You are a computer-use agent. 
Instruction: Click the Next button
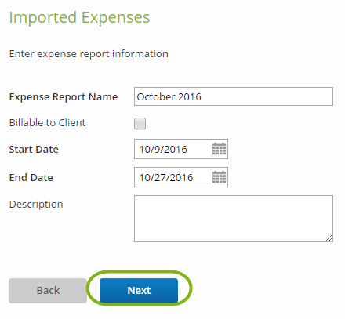[139, 290]
